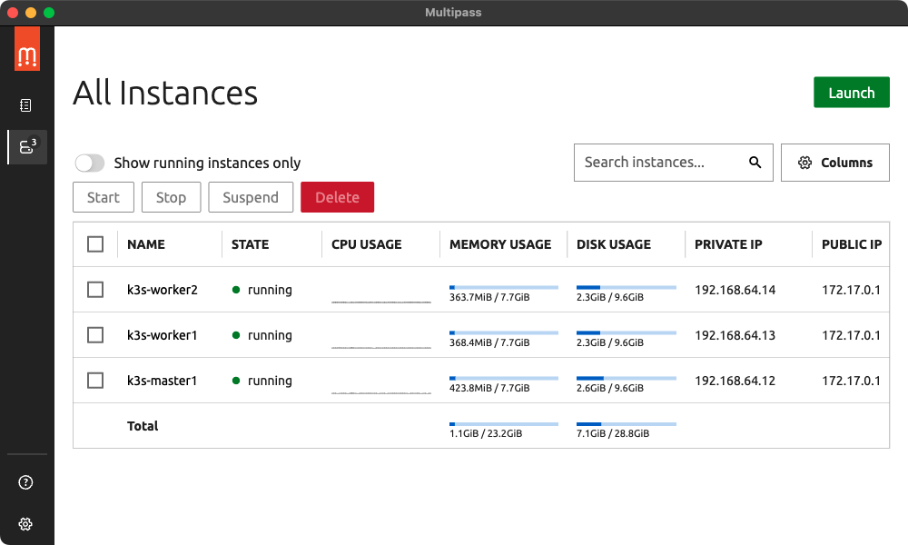Click the running state of k3s-master1
Image resolution: width=908 pixels, height=545 pixels.
[262, 381]
